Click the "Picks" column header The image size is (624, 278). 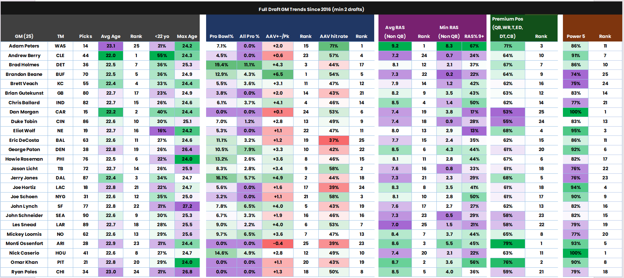click(86, 36)
